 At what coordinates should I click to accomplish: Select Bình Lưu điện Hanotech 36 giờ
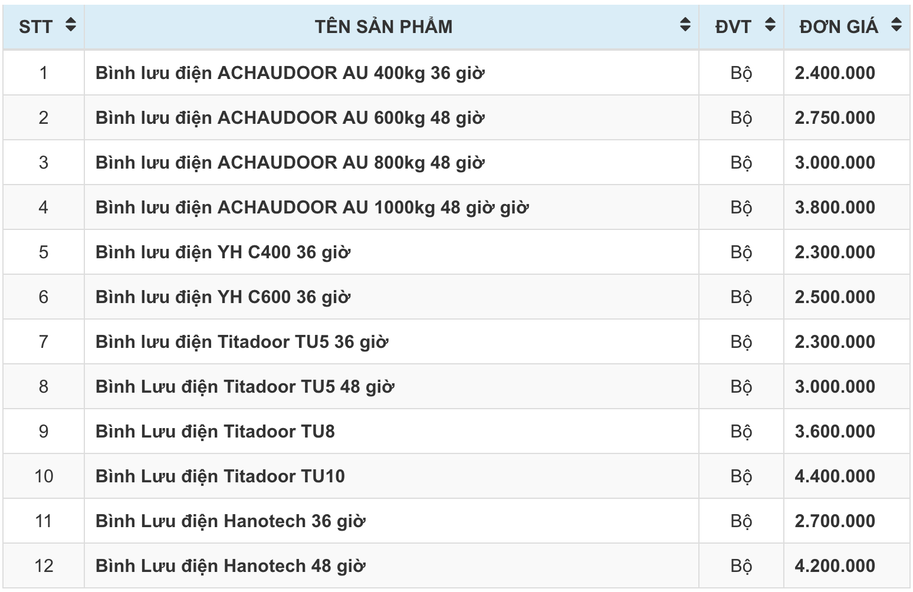point(230,521)
